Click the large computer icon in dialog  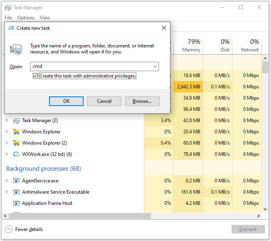click(x=16, y=49)
